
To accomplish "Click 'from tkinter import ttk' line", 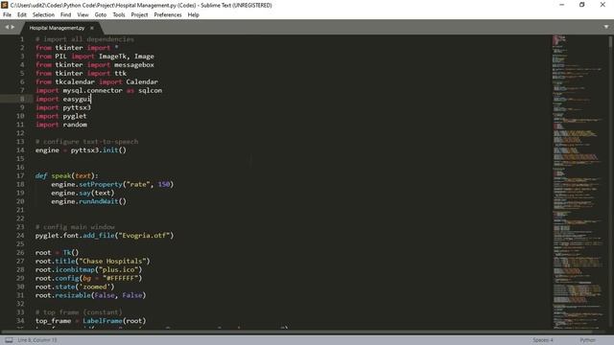I will (x=81, y=74).
